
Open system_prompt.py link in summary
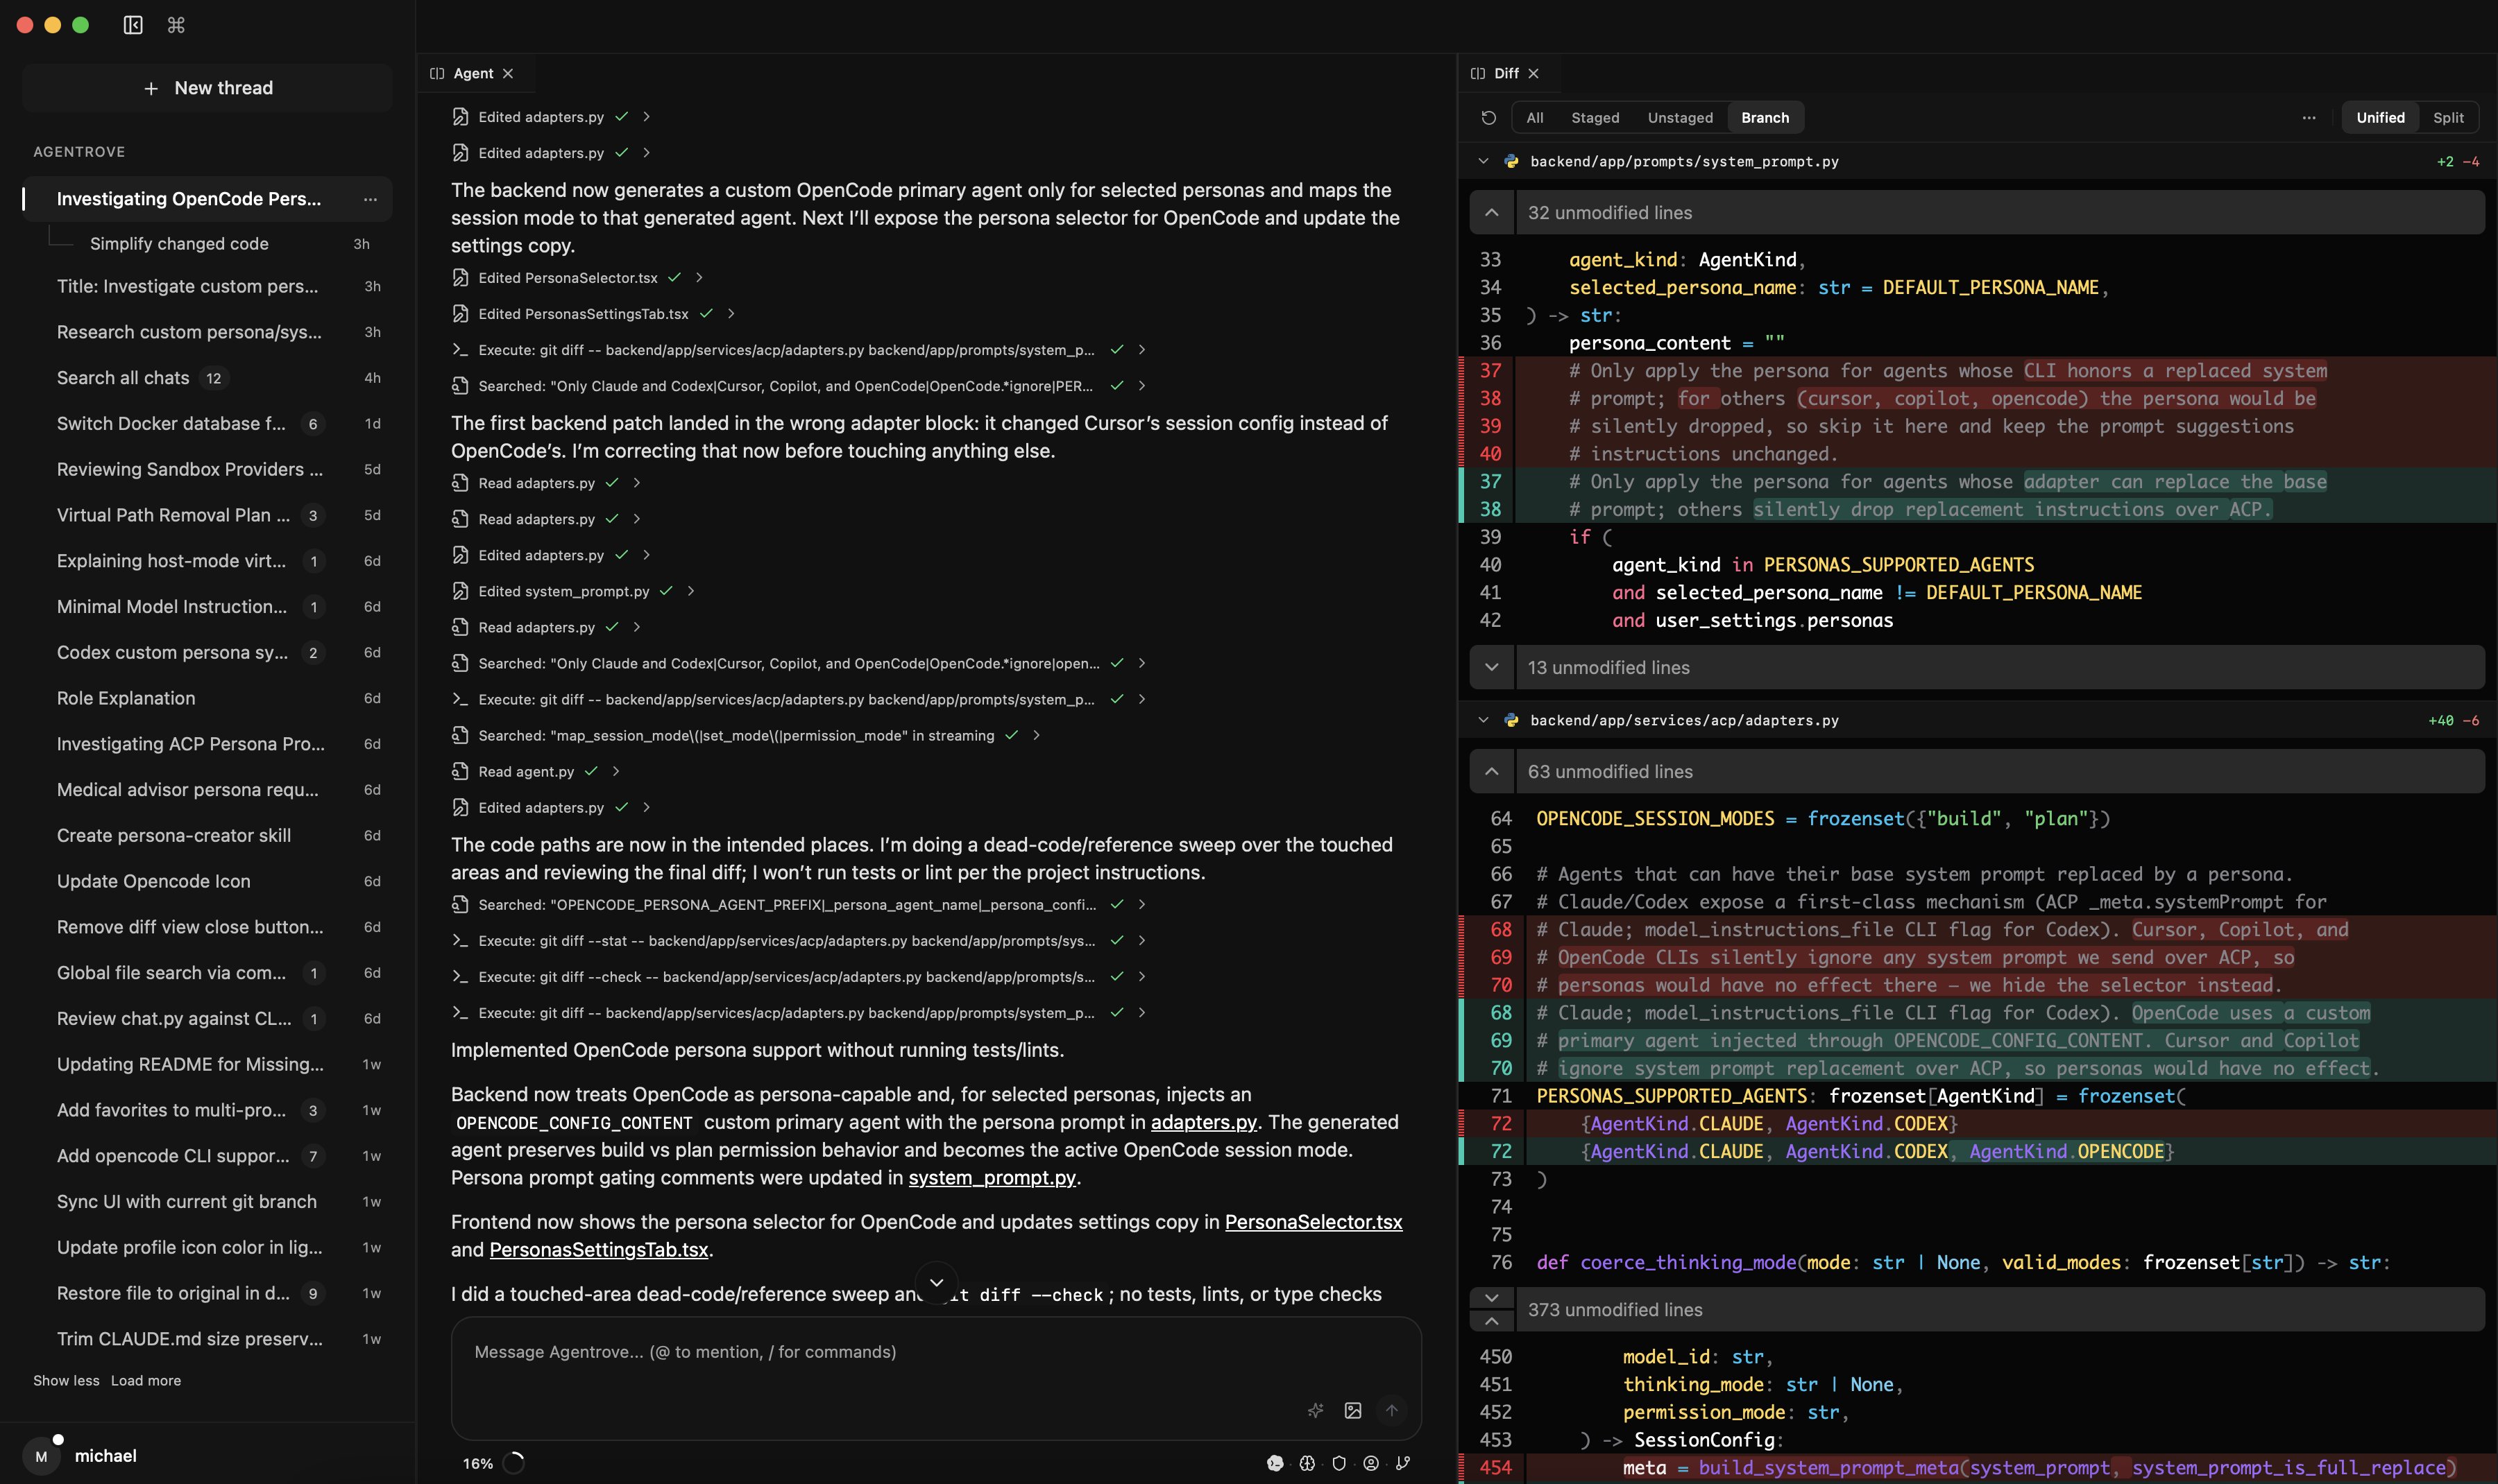[992, 1178]
